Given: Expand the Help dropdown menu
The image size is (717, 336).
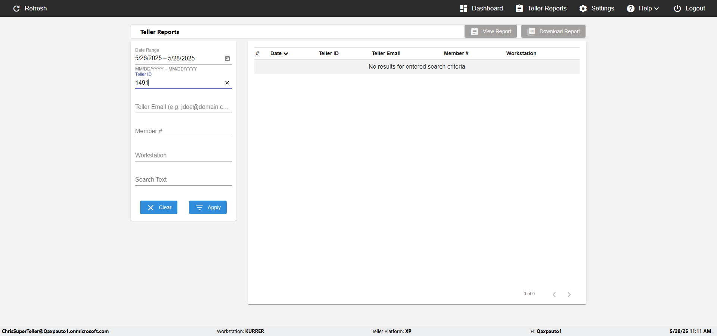Looking at the screenshot, I should point(643,8).
